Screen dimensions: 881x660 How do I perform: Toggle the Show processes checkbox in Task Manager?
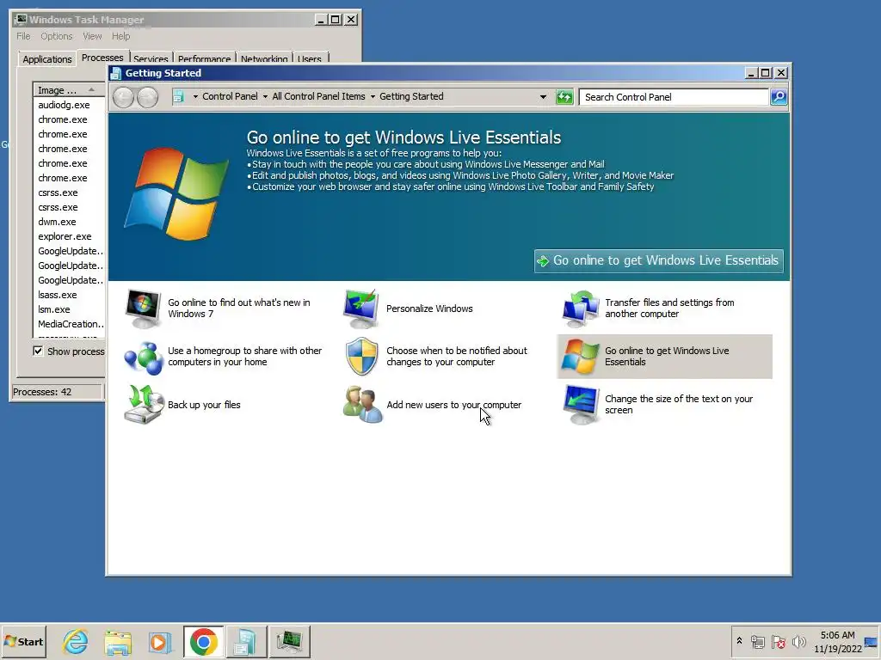point(38,351)
